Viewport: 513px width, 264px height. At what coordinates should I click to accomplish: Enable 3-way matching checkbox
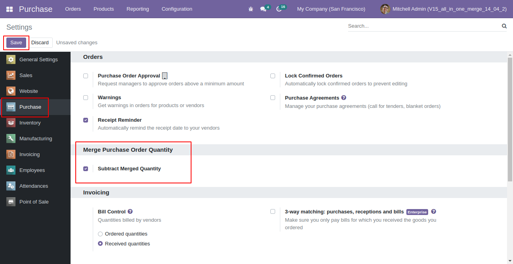pyautogui.click(x=273, y=211)
